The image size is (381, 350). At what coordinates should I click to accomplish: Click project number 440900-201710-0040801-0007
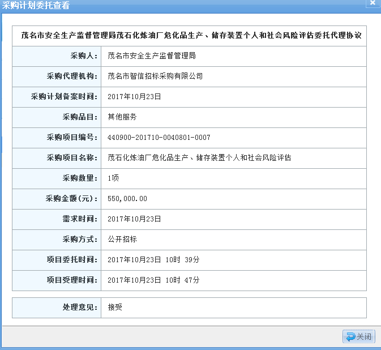(159, 137)
